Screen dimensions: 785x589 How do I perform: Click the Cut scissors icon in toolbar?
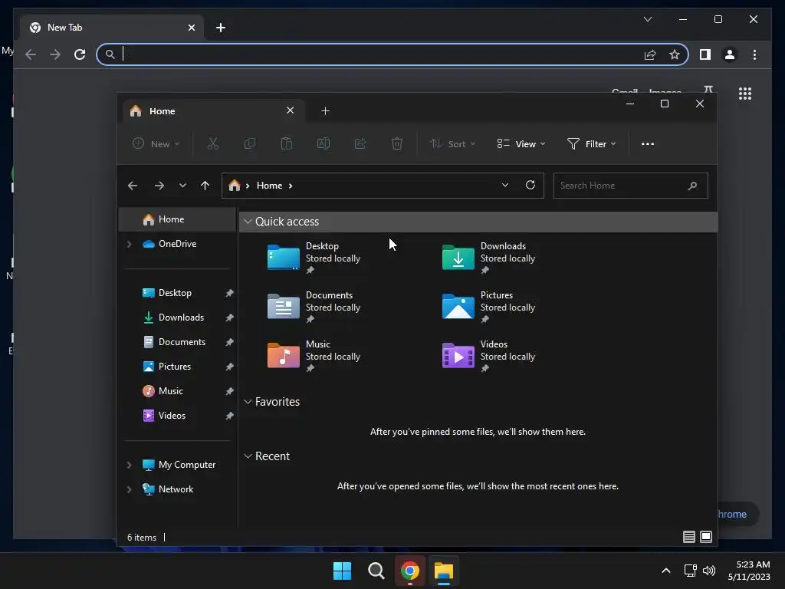pos(213,143)
